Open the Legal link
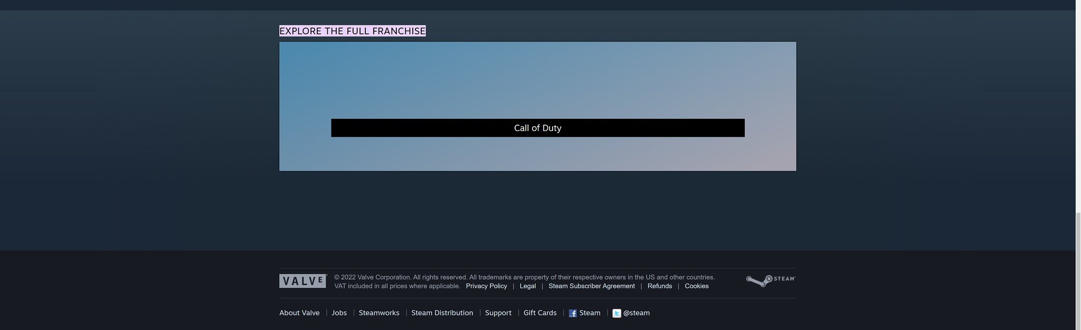1081x330 pixels. click(527, 286)
